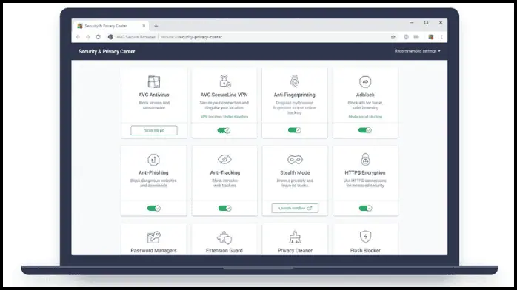
Task: Switch off HTTPS Encryption toggle
Action: 365,208
